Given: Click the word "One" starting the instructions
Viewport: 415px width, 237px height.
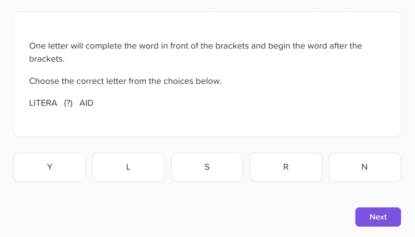Looking at the screenshot, I should coord(37,46).
